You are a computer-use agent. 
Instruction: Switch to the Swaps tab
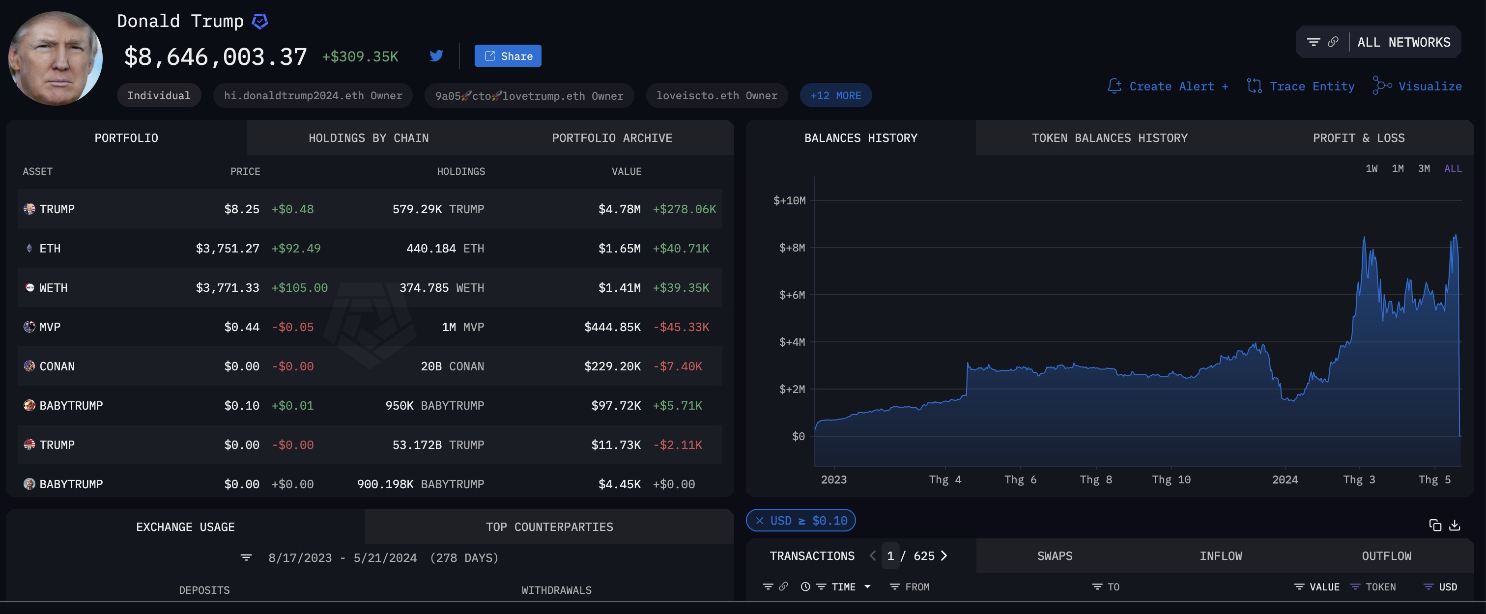pyautogui.click(x=1055, y=555)
